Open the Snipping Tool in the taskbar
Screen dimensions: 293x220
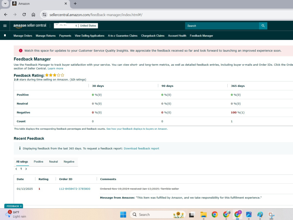click(271, 215)
